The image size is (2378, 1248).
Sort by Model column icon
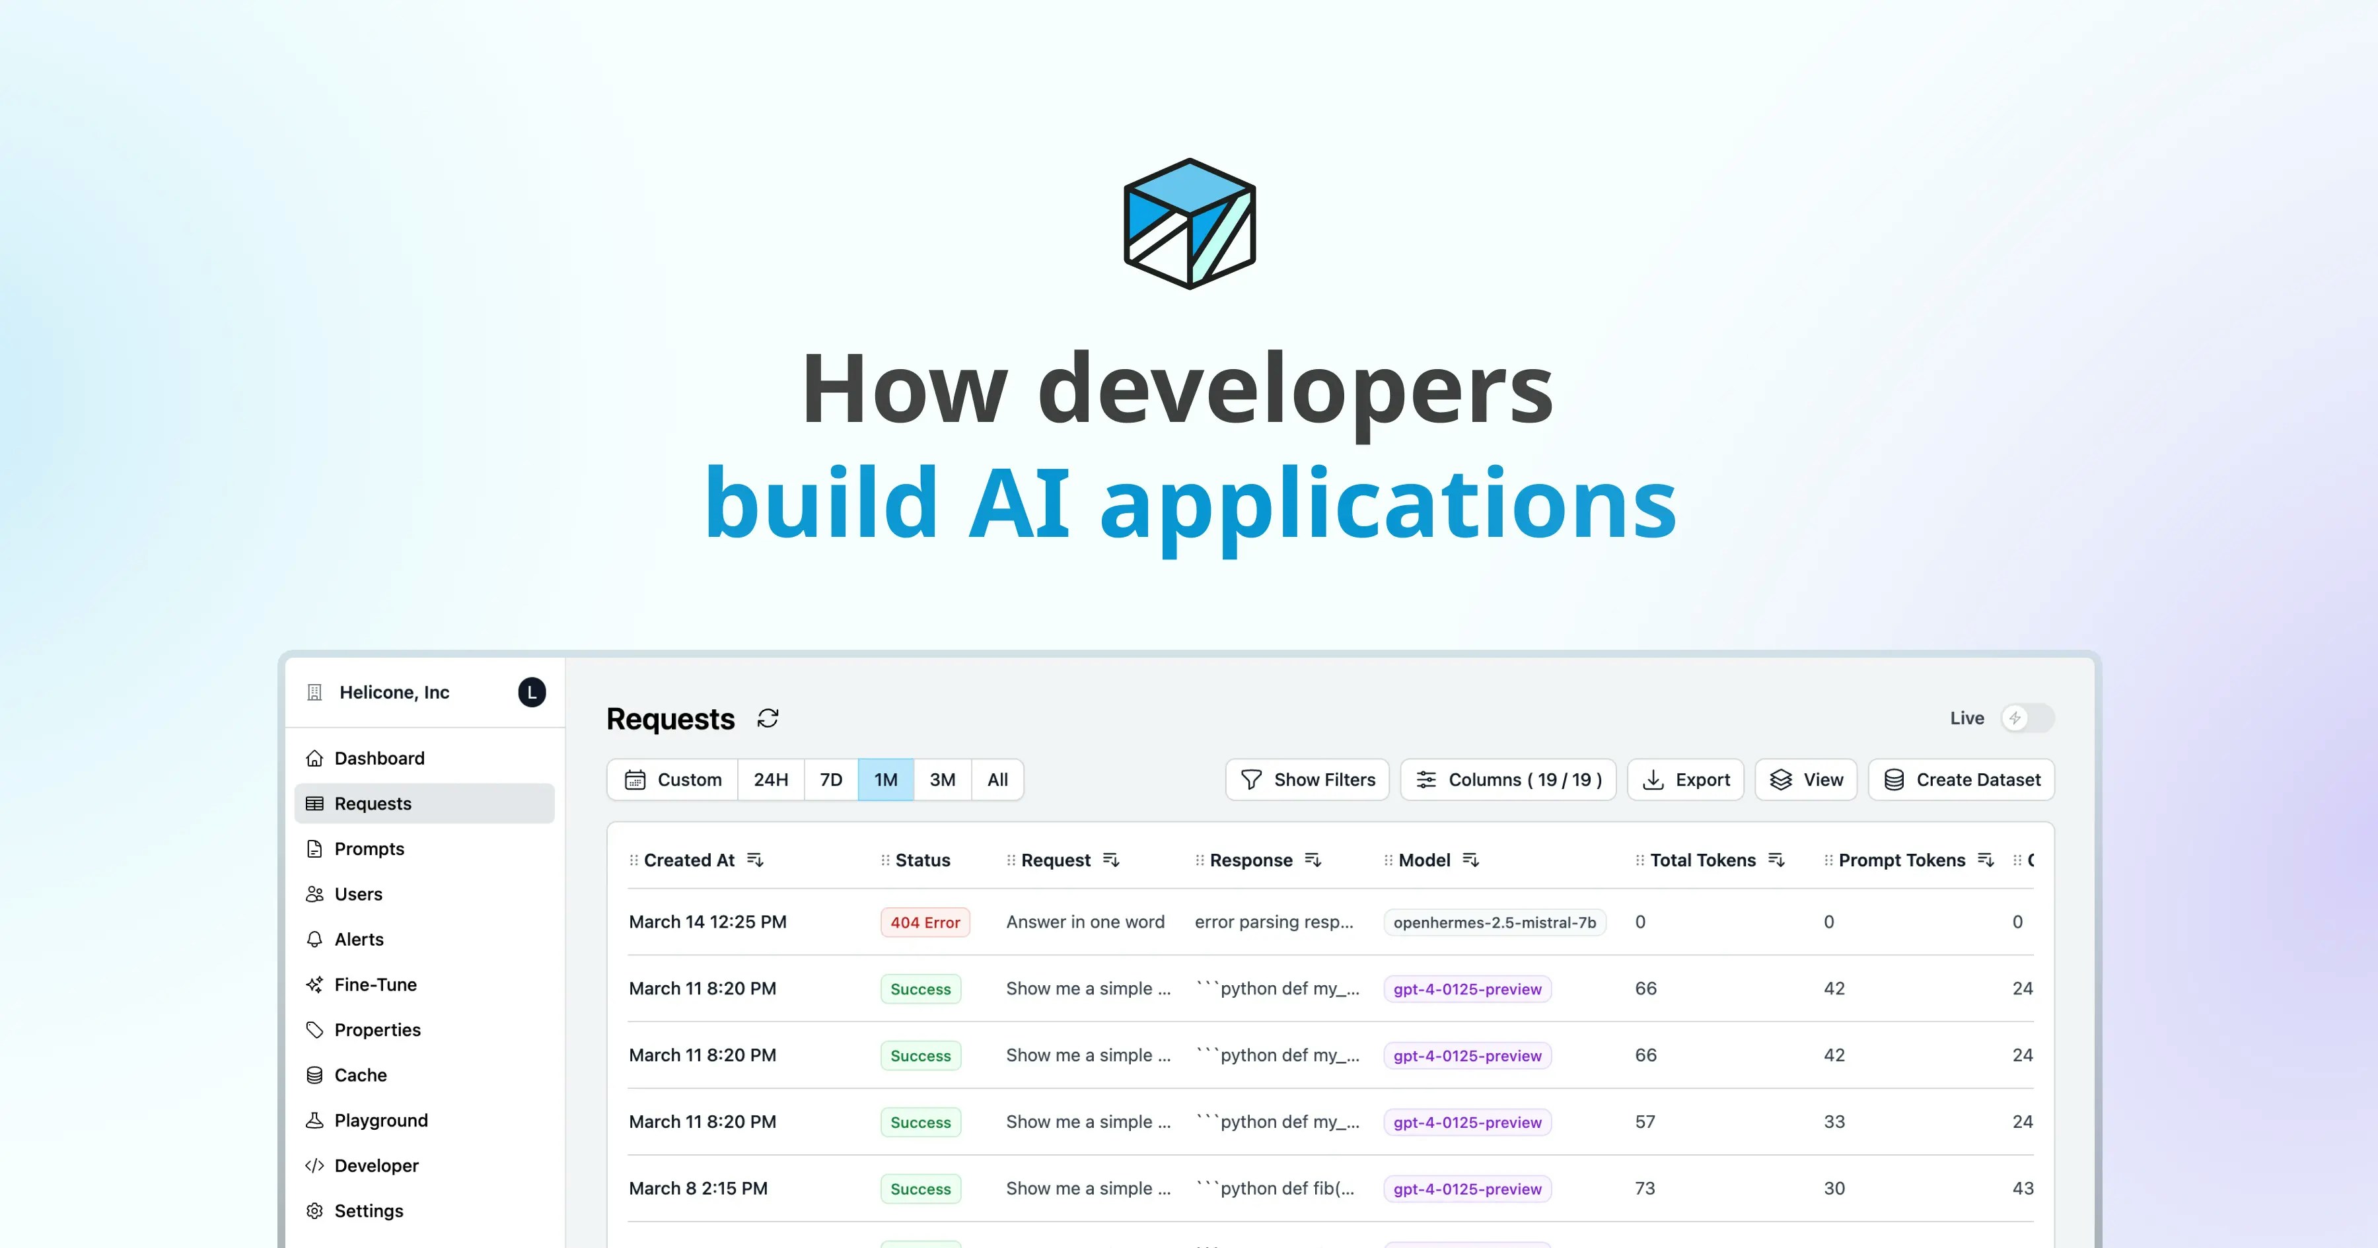pos(1472,860)
